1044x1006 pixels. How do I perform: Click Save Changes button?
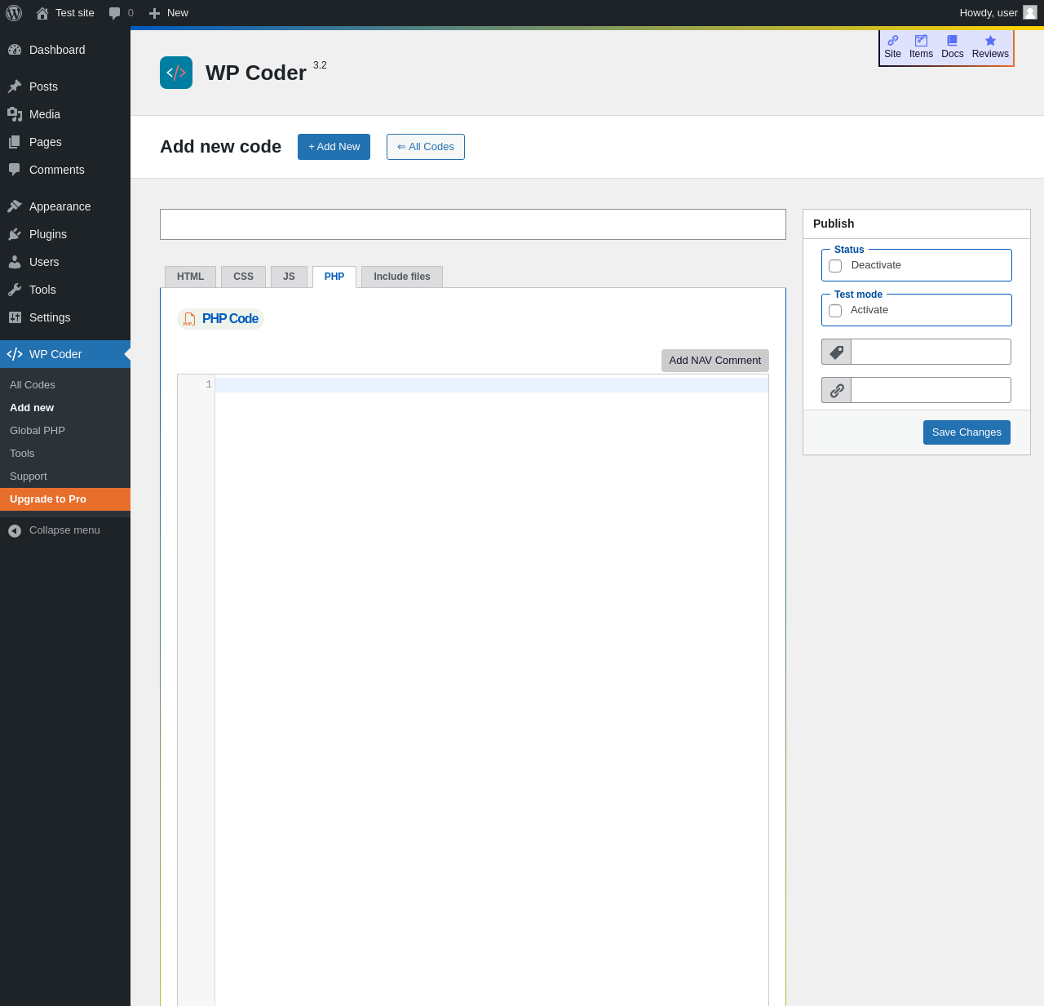click(x=967, y=432)
